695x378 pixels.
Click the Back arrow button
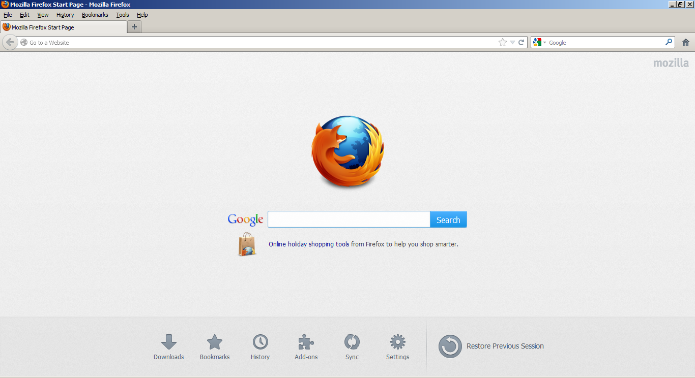(9, 42)
